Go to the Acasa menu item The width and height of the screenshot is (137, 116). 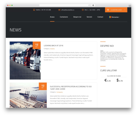[52, 17]
